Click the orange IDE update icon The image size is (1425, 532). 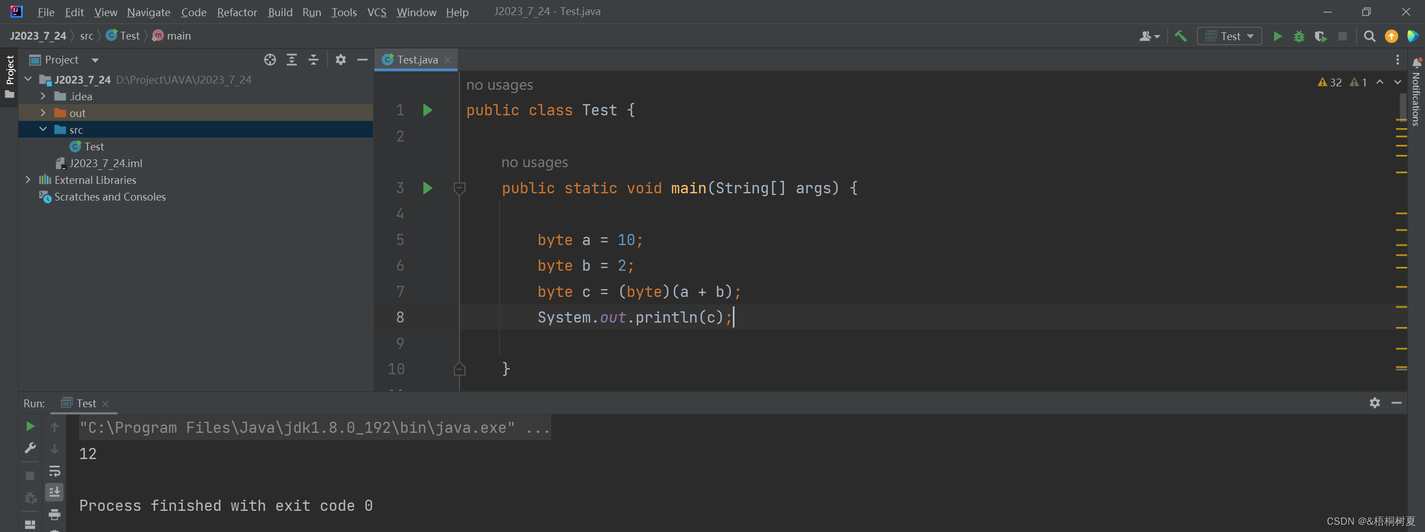[x=1392, y=36]
